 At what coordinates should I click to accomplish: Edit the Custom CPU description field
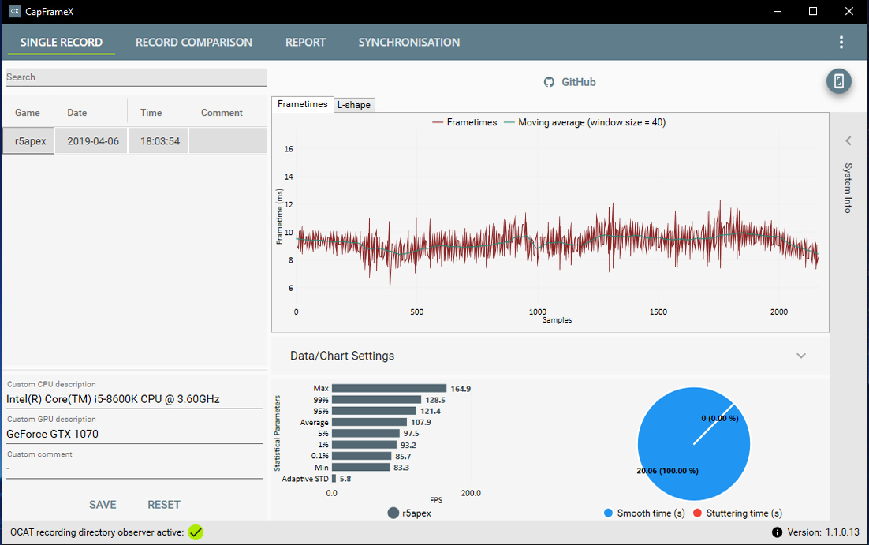(x=135, y=399)
